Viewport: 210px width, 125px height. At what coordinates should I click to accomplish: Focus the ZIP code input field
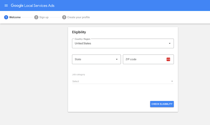coord(144,59)
